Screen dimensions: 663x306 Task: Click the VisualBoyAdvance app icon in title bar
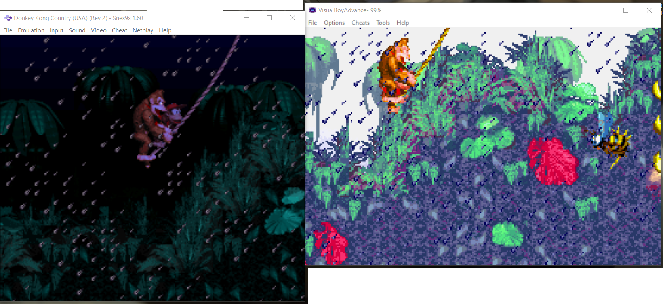[312, 10]
